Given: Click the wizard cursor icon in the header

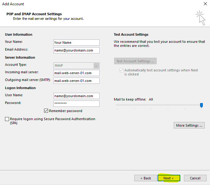Looking at the screenshot, I should (200, 17).
